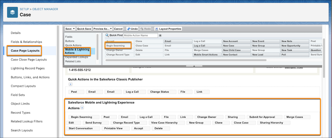Open Compact Layouts in sidebar
332x138 pixels.
(23, 86)
